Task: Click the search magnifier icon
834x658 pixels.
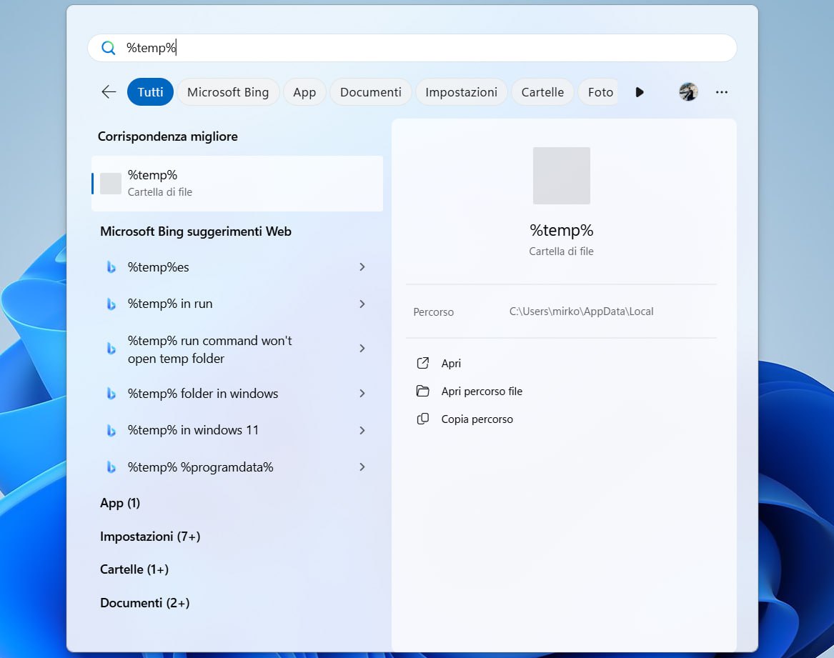Action: [109, 48]
